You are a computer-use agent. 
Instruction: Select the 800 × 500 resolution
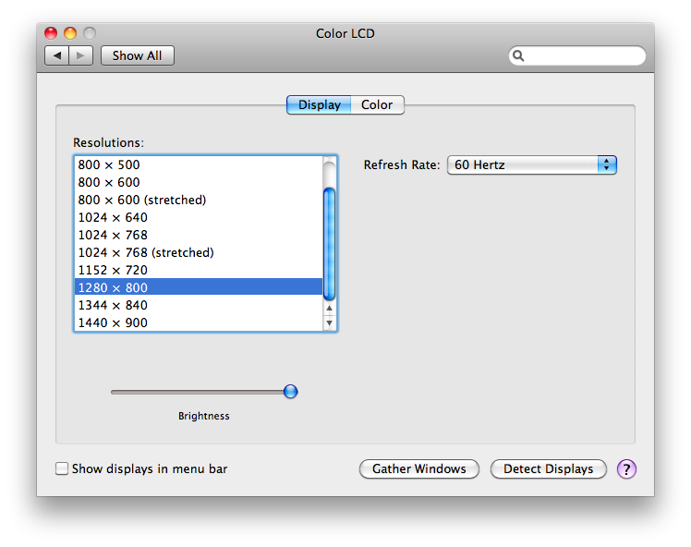(199, 164)
